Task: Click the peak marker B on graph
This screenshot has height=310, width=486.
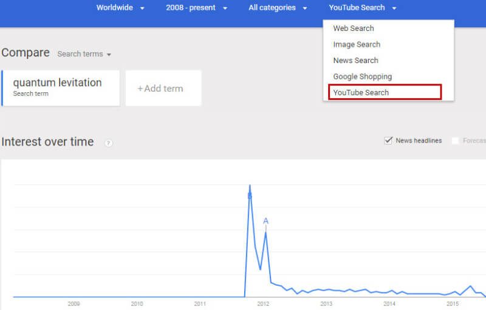Action: pyautogui.click(x=250, y=196)
